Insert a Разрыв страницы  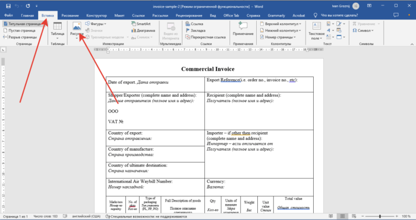click(20, 37)
